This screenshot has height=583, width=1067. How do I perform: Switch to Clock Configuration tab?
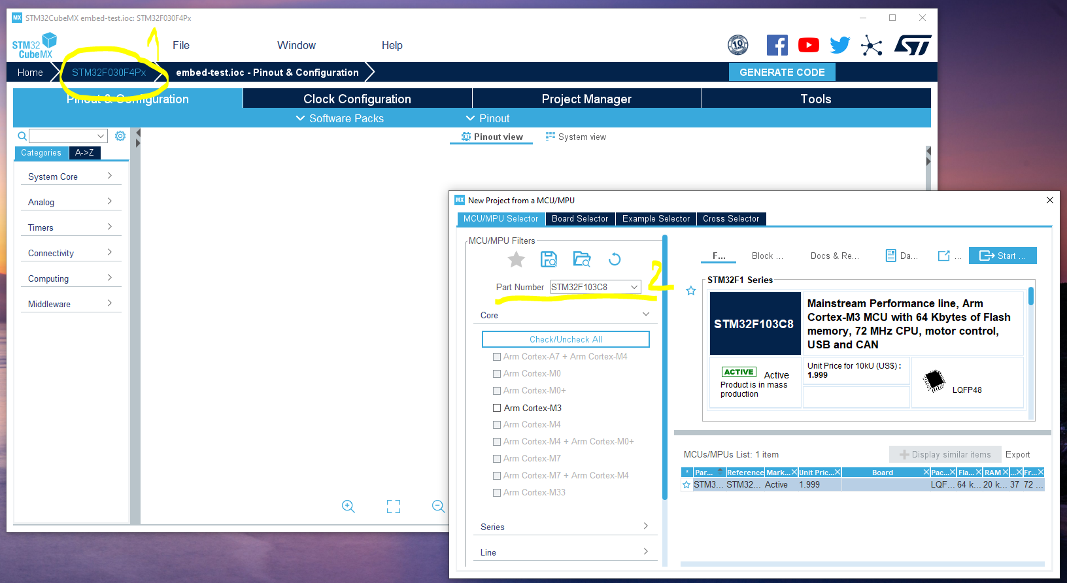tap(357, 99)
